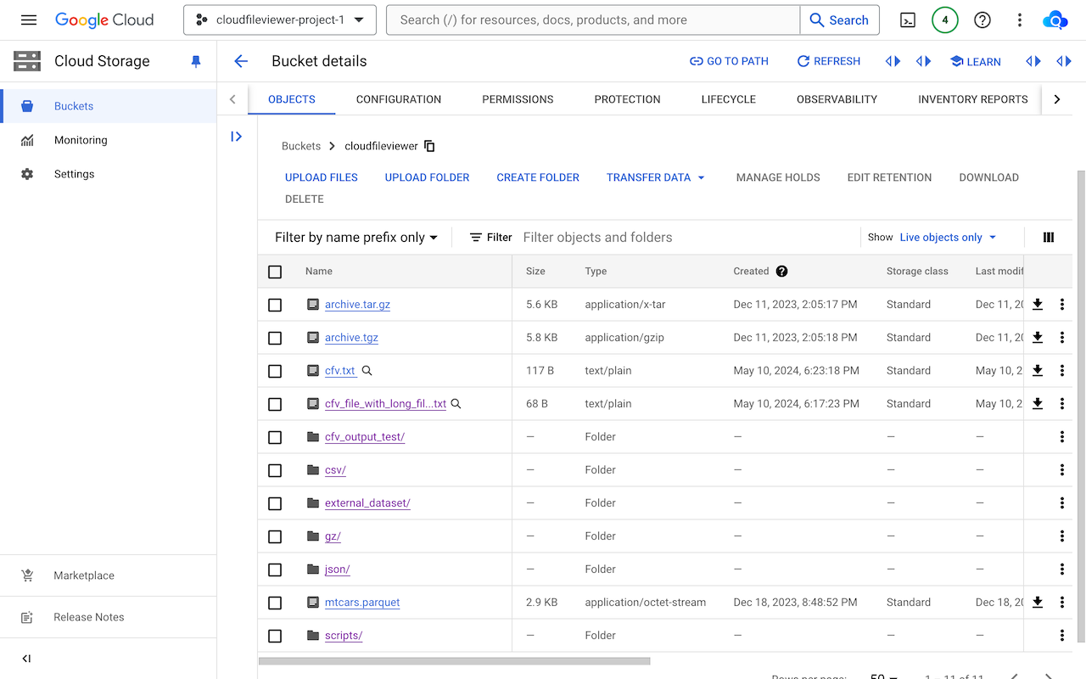Open more actions for mtcars.parquet
Image resolution: width=1086 pixels, height=679 pixels.
(1061, 603)
